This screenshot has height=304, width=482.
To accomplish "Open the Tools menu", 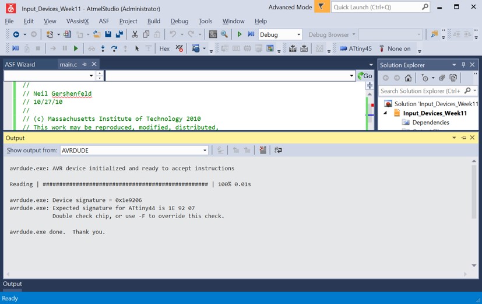I will click(205, 21).
